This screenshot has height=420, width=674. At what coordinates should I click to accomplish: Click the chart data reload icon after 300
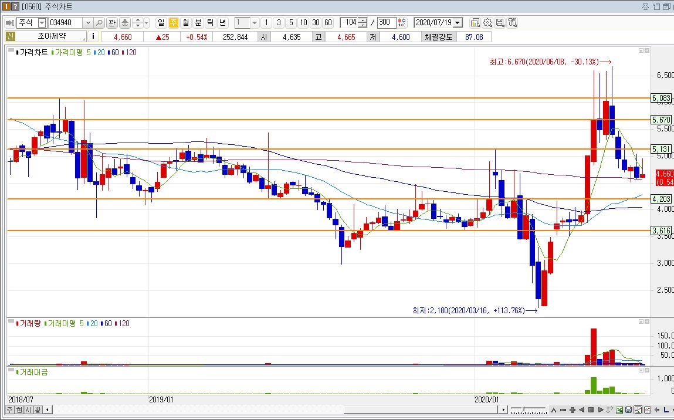point(402,22)
